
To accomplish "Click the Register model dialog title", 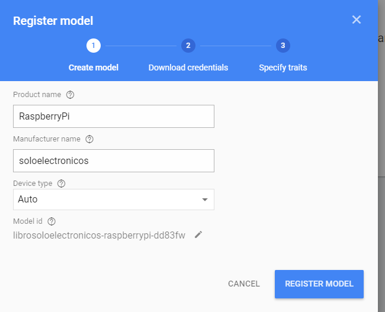I will [x=53, y=21].
